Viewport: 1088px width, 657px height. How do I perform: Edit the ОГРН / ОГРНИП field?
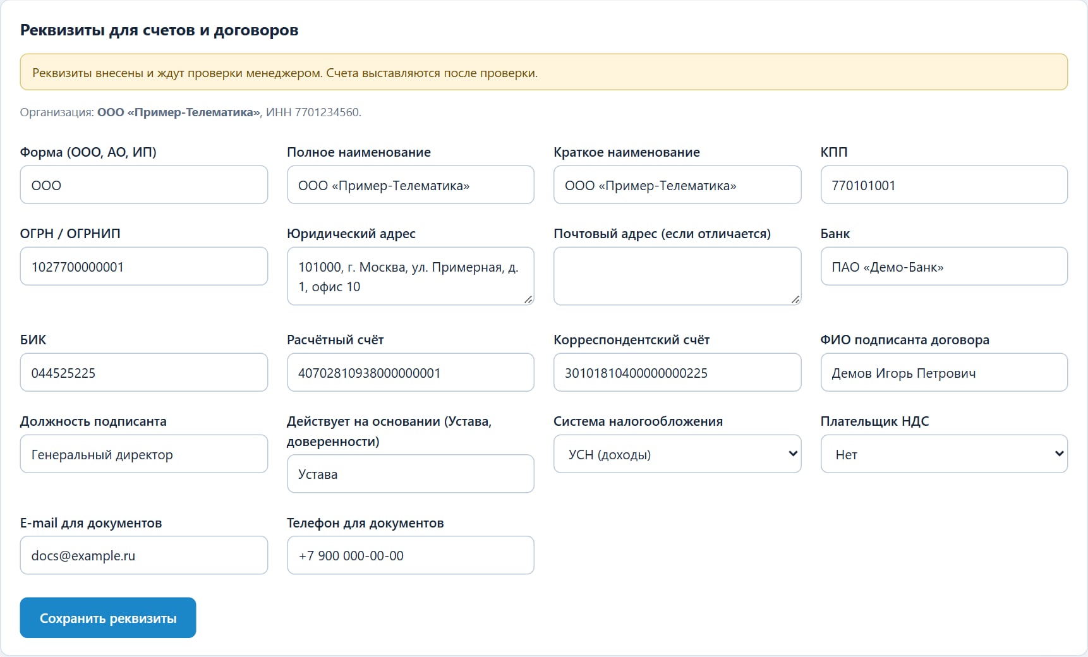pos(144,266)
